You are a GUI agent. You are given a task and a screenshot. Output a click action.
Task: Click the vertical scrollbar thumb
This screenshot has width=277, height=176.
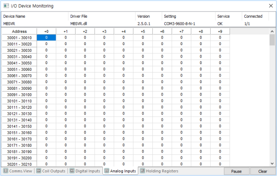click(x=272, y=40)
